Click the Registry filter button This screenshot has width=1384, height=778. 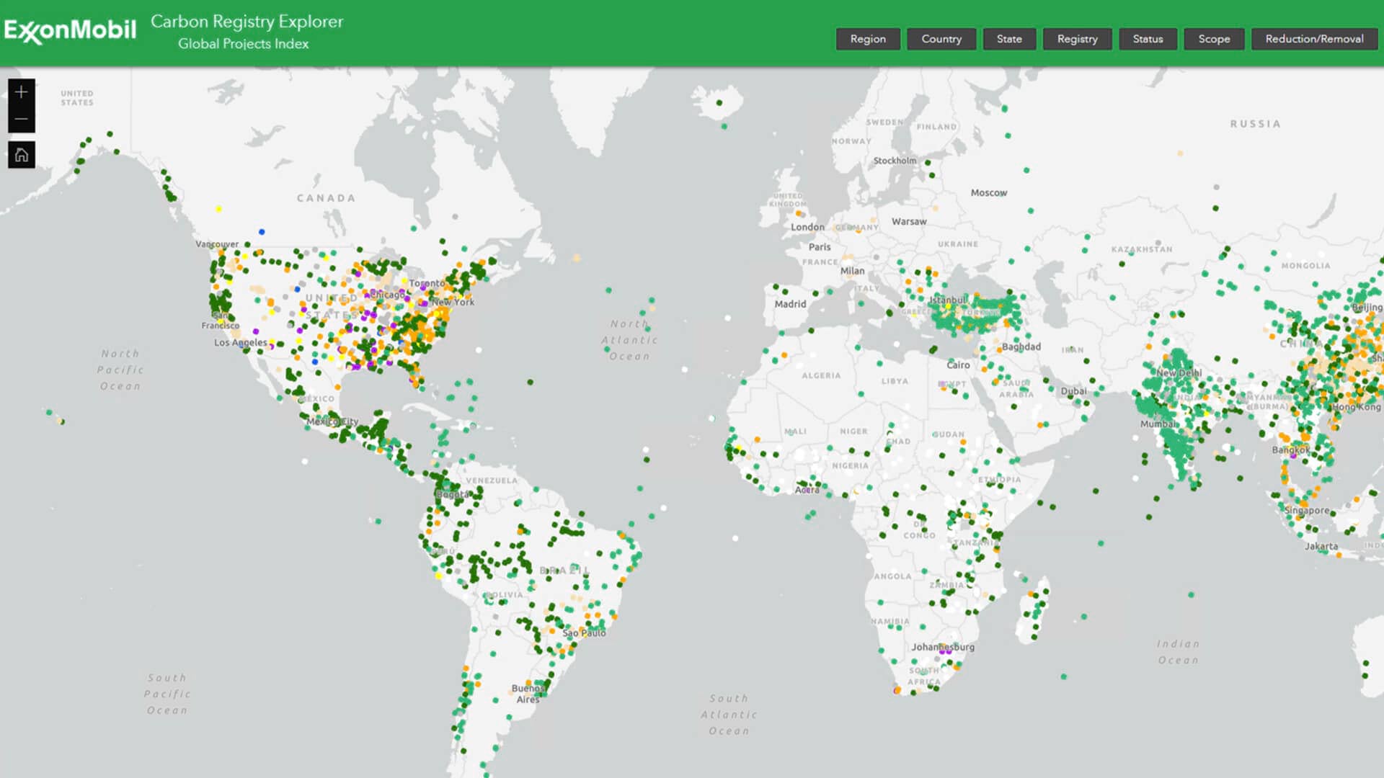[x=1077, y=39]
